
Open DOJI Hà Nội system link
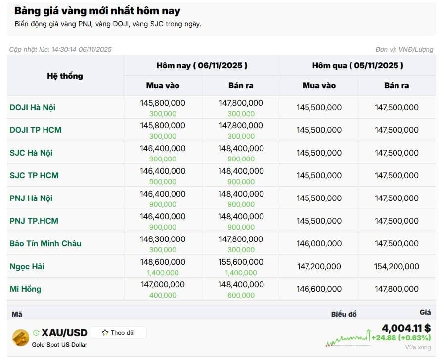(x=33, y=107)
